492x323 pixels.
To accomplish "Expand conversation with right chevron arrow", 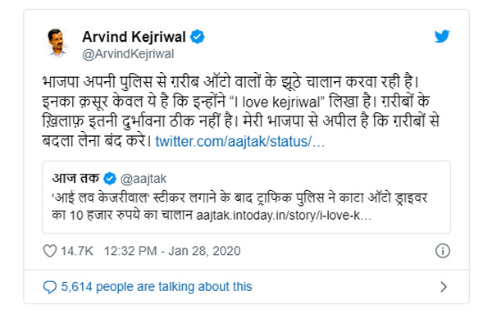I will pos(444,287).
